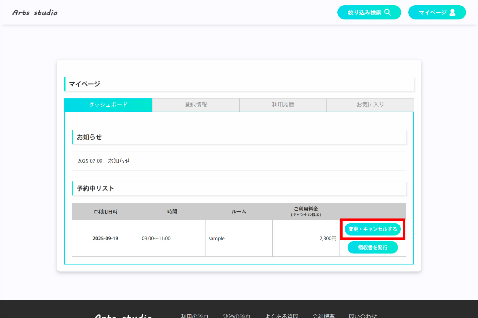Click the 2,300円 fee cell
Viewport: 478px width, 318px height.
point(327,238)
